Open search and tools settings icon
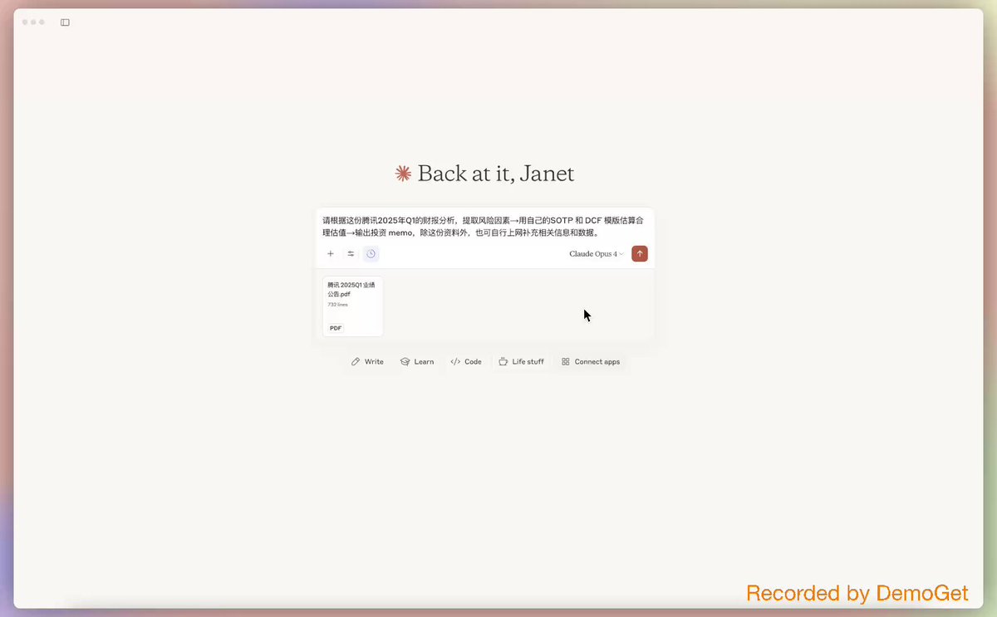The image size is (997, 617). (x=351, y=254)
